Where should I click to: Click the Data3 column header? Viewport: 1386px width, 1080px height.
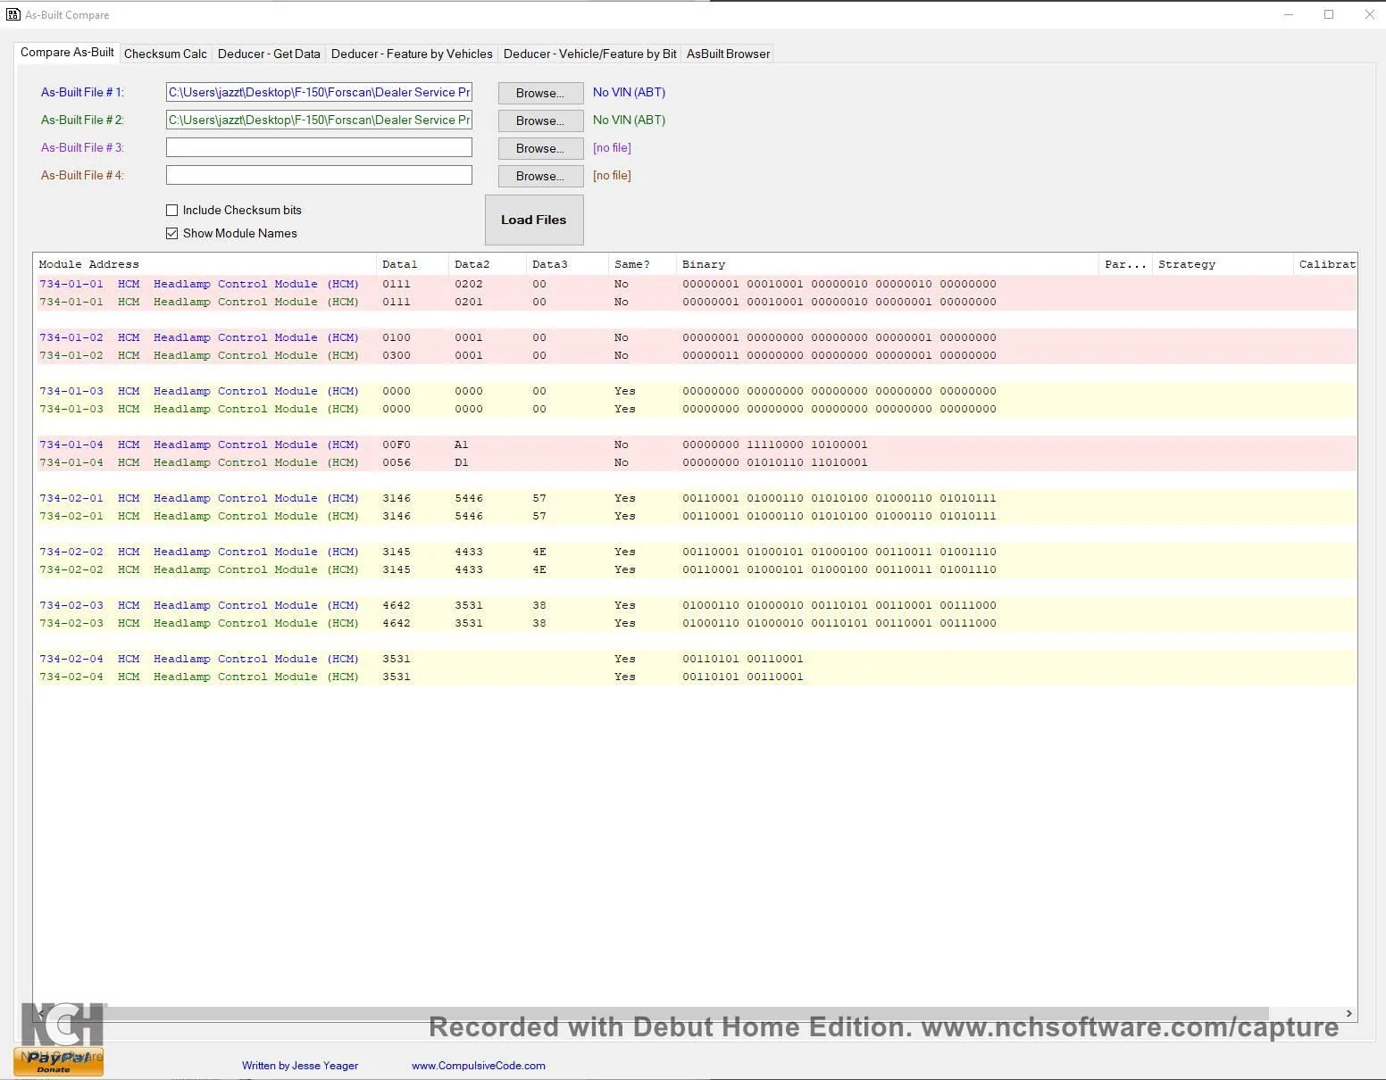567,264
